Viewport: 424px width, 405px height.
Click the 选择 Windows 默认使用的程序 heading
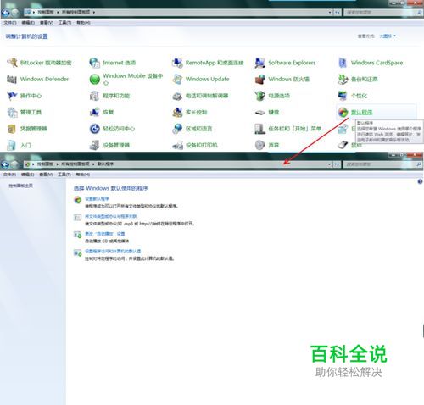pos(111,188)
